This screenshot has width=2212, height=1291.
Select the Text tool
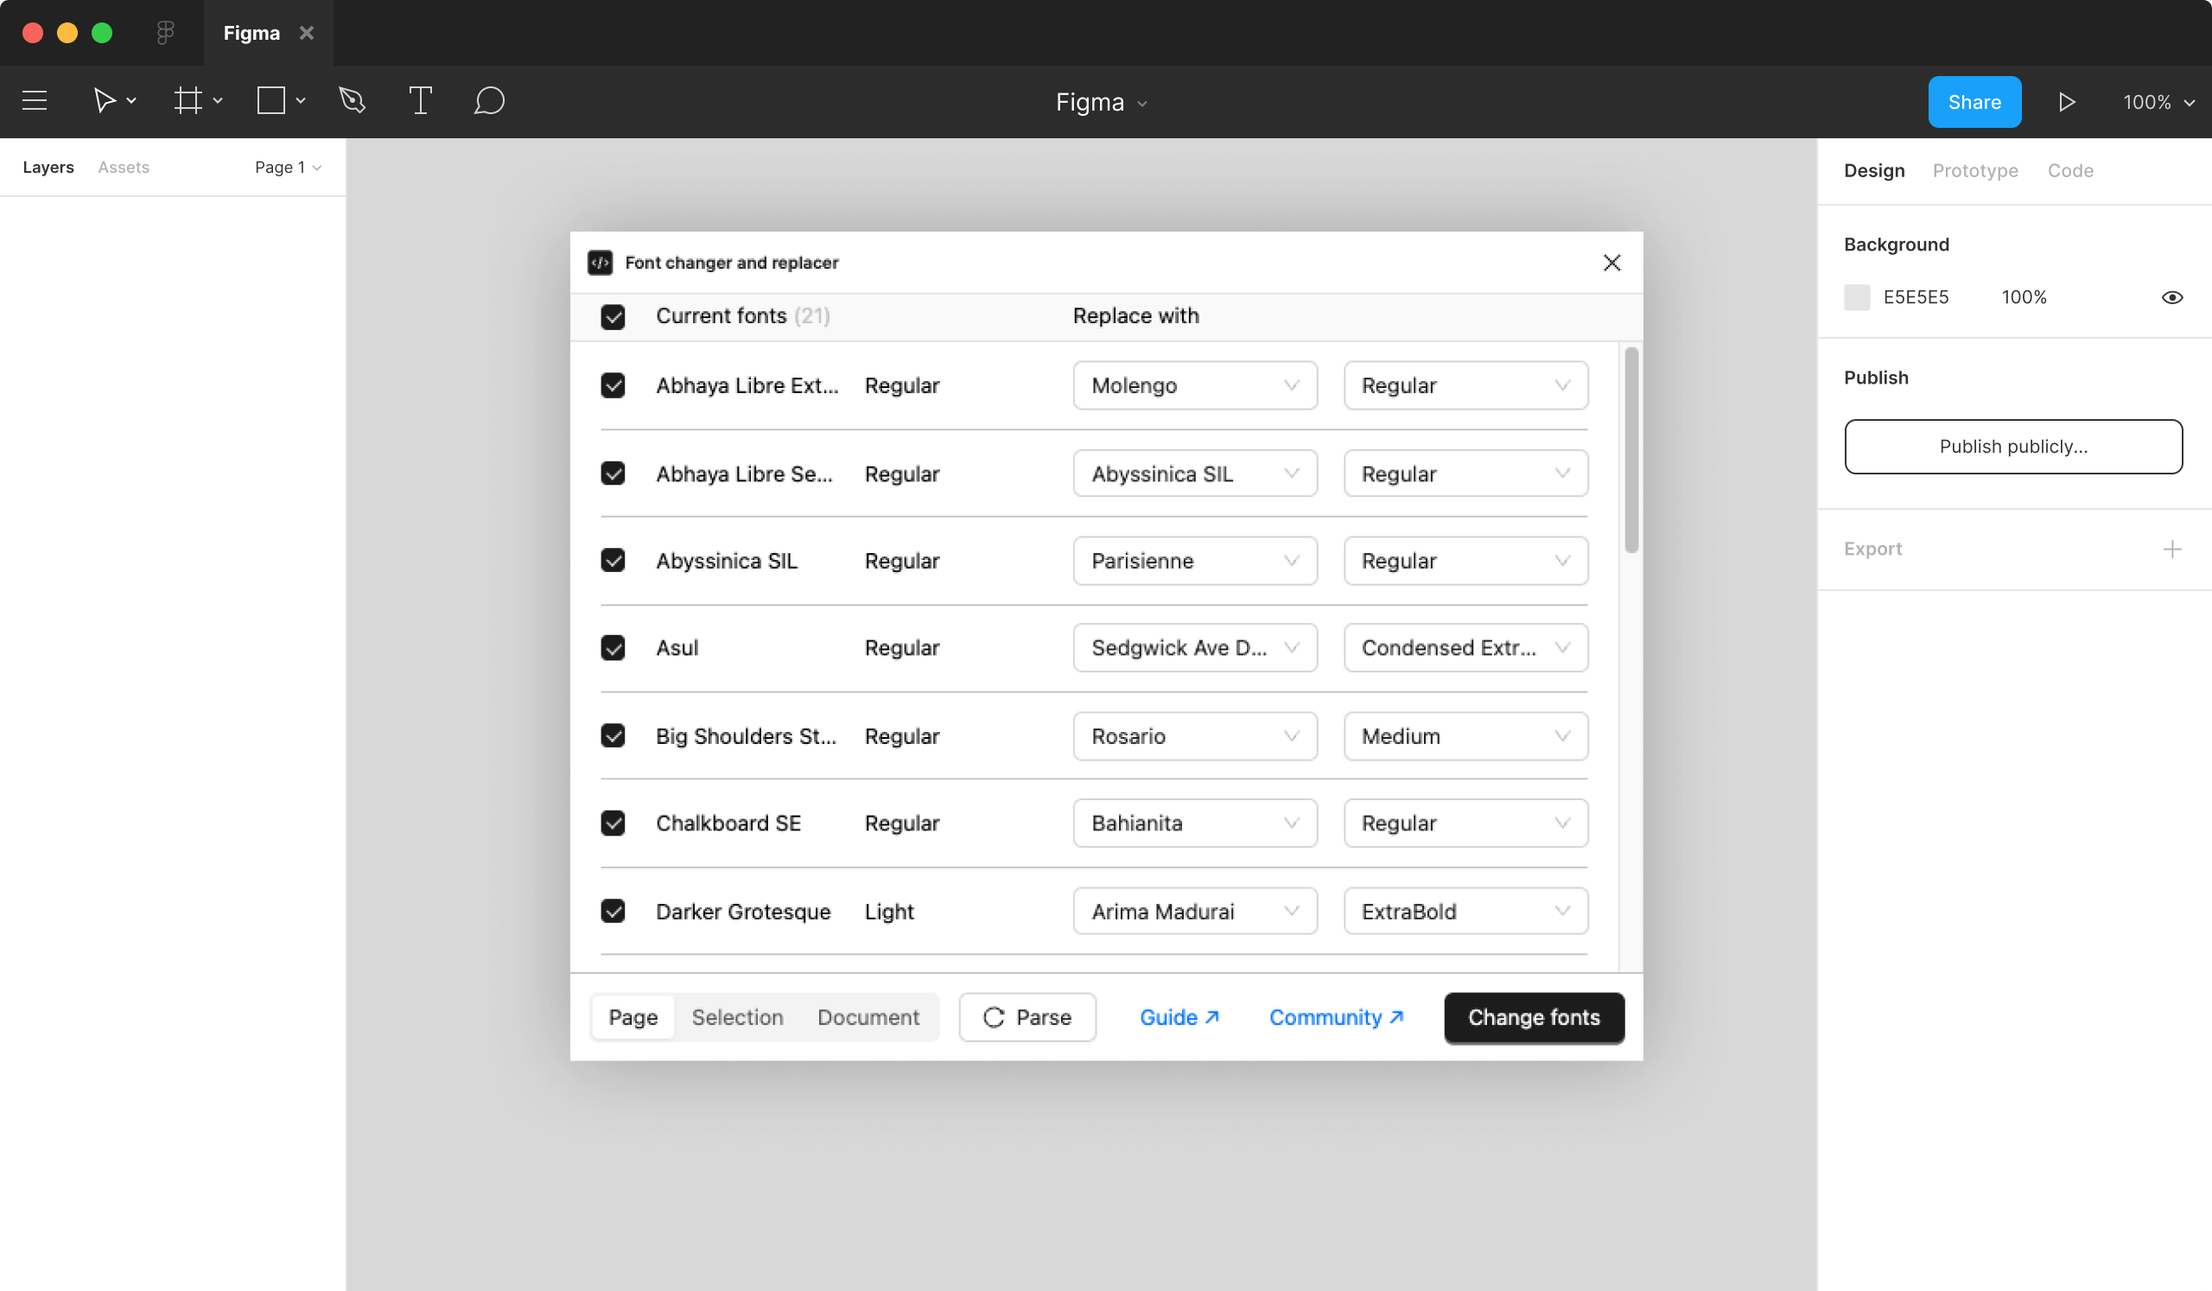pos(421,101)
